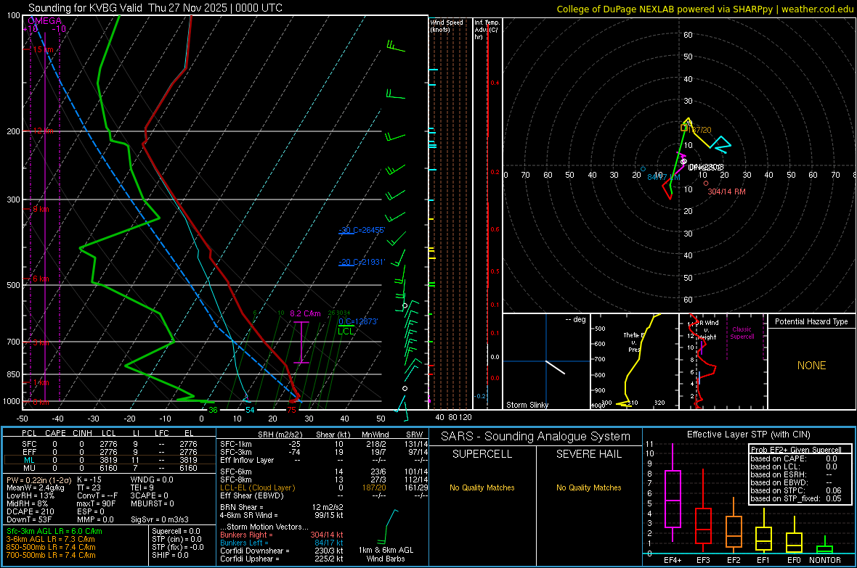
Task: Click the 'Prob EF2+ Given Supercell' header
Action: pos(796,450)
